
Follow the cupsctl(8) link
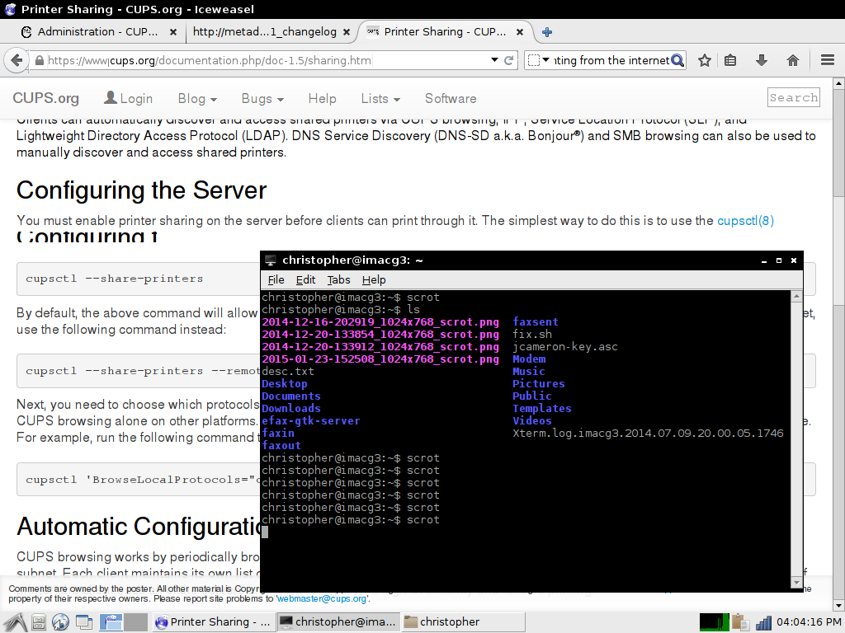[x=745, y=221]
